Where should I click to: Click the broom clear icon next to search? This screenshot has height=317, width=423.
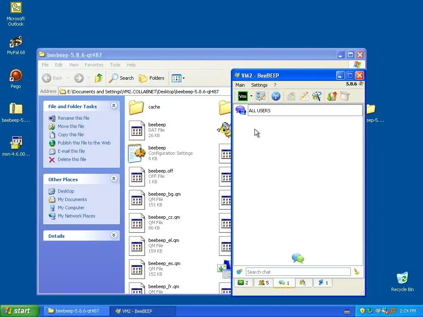356,272
